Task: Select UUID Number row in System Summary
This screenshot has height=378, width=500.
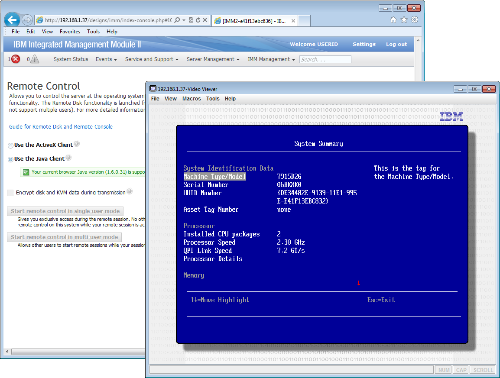Action: pos(202,193)
